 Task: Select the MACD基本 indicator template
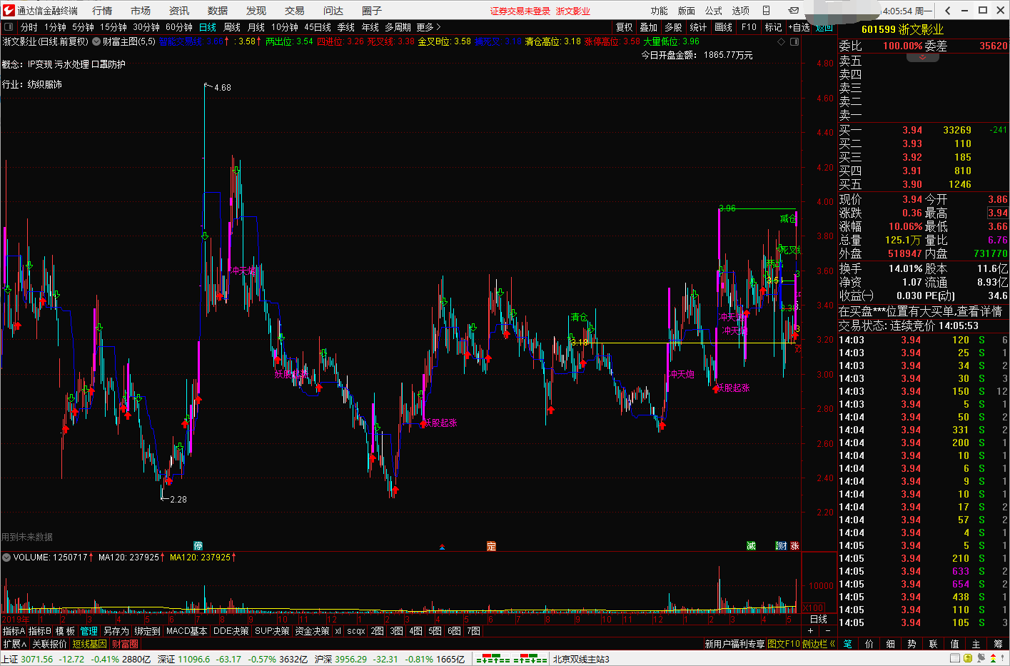click(186, 631)
